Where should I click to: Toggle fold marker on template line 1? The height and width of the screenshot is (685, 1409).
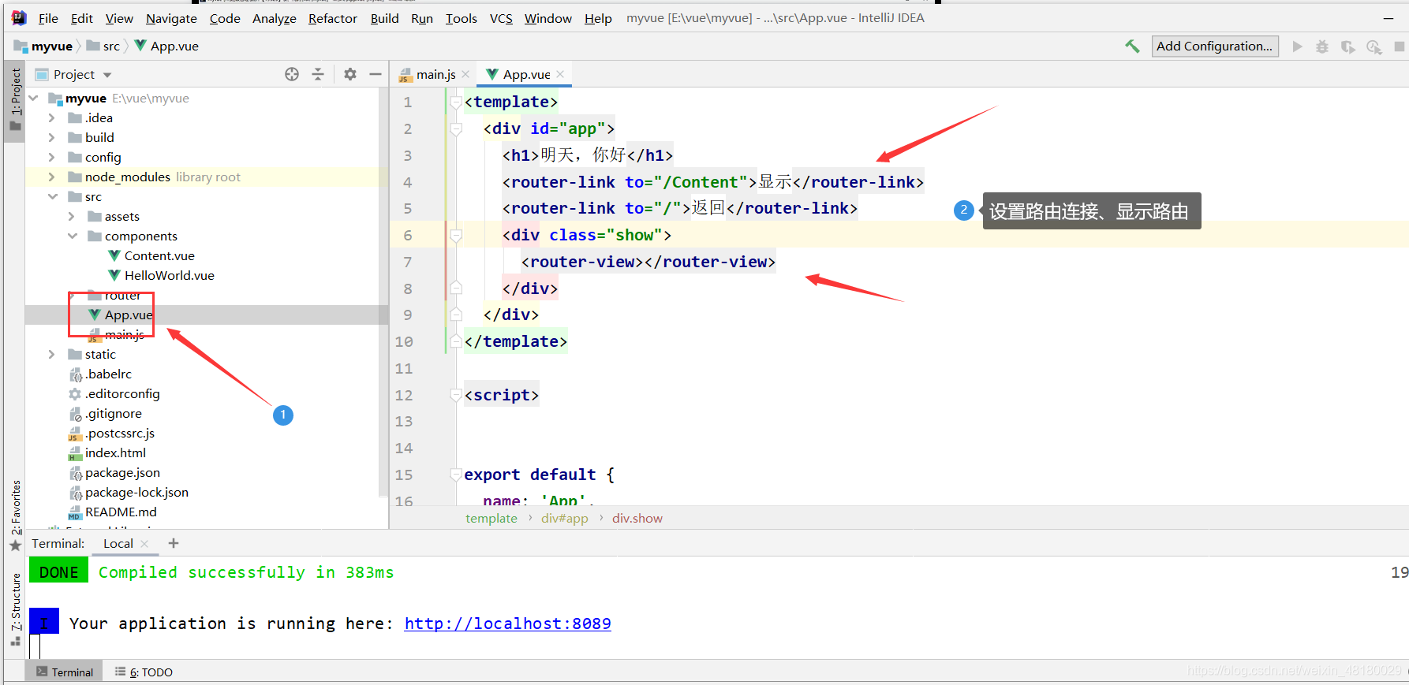(455, 102)
